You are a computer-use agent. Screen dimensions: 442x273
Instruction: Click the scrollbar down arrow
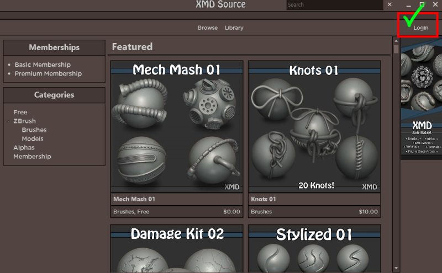pos(396,268)
